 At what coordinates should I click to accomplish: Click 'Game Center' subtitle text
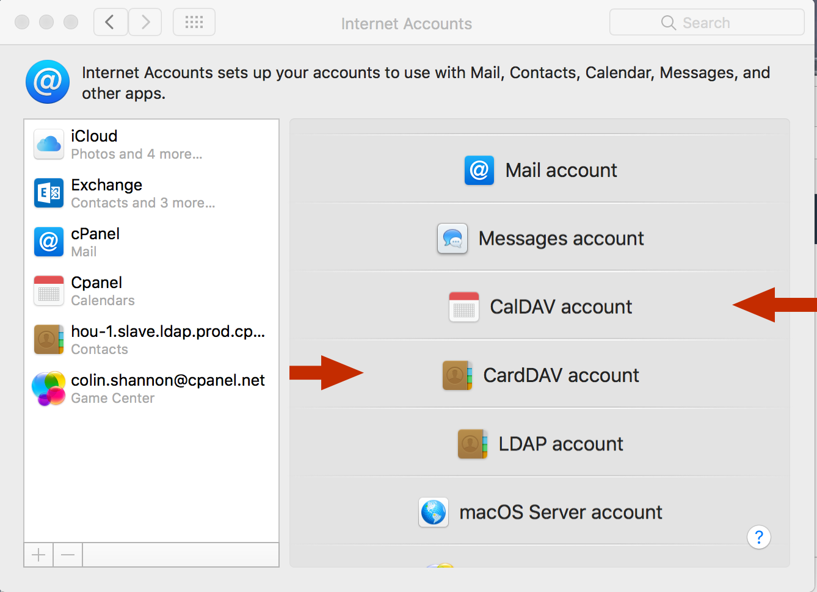click(113, 398)
